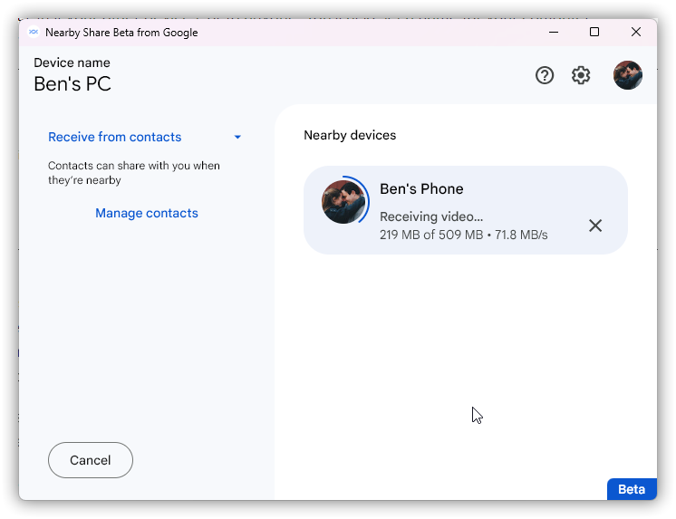Minimize the Nearby Share window
Image resolution: width=676 pixels, height=519 pixels.
tap(553, 32)
